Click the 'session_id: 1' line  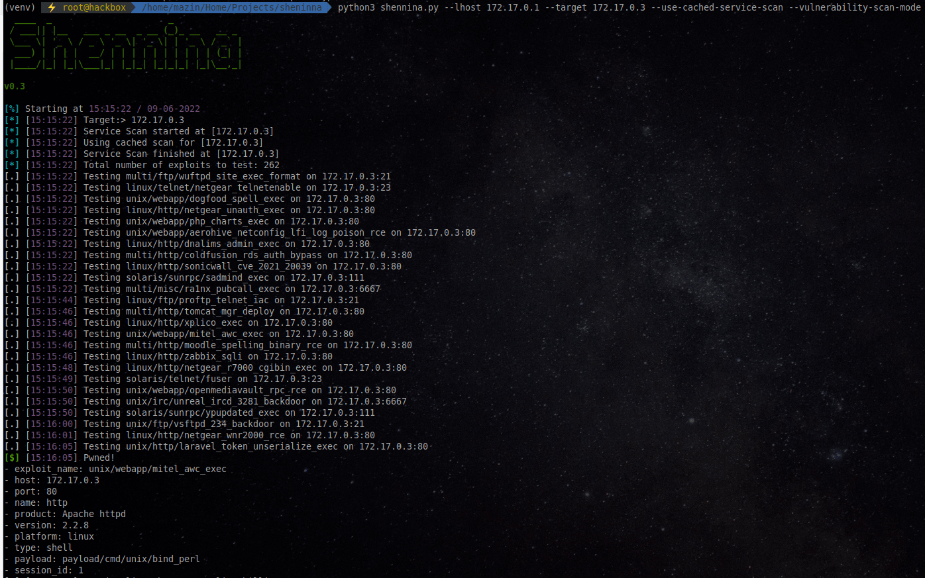(x=44, y=570)
